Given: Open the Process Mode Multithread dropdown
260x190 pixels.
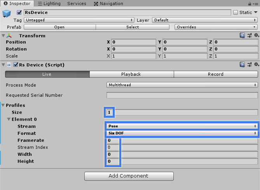Looking at the screenshot, I should pos(182,85).
